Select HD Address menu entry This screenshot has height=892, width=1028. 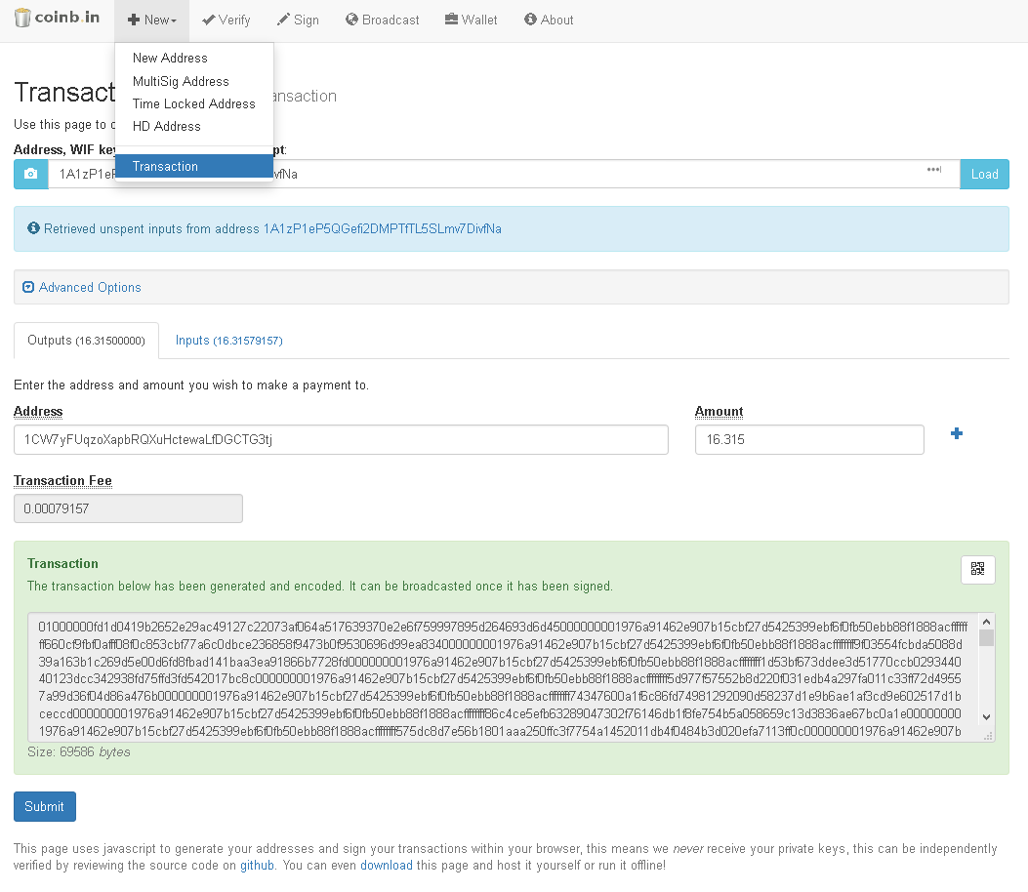(194, 126)
